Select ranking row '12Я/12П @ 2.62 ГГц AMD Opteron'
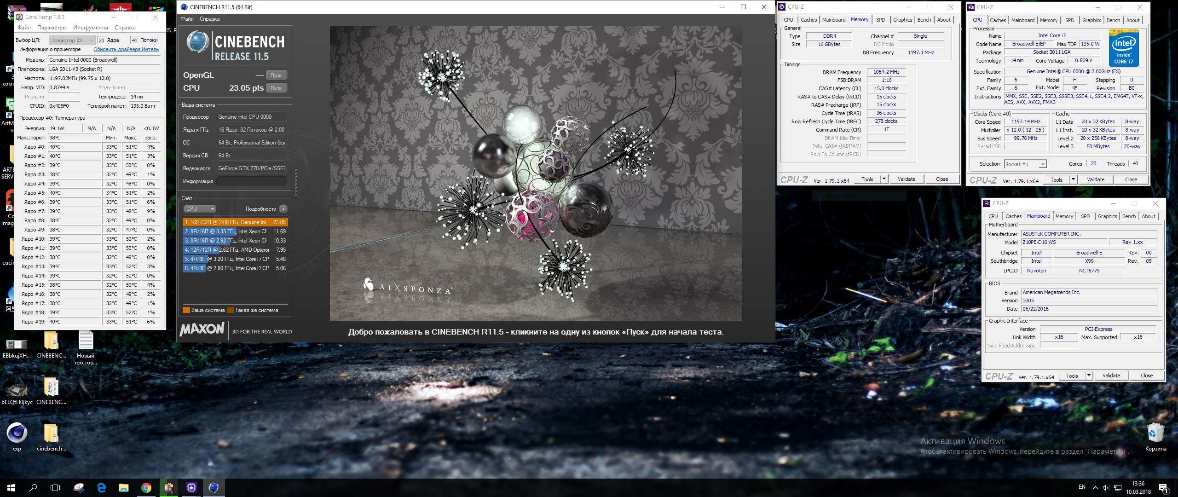1178x497 pixels. click(x=235, y=250)
